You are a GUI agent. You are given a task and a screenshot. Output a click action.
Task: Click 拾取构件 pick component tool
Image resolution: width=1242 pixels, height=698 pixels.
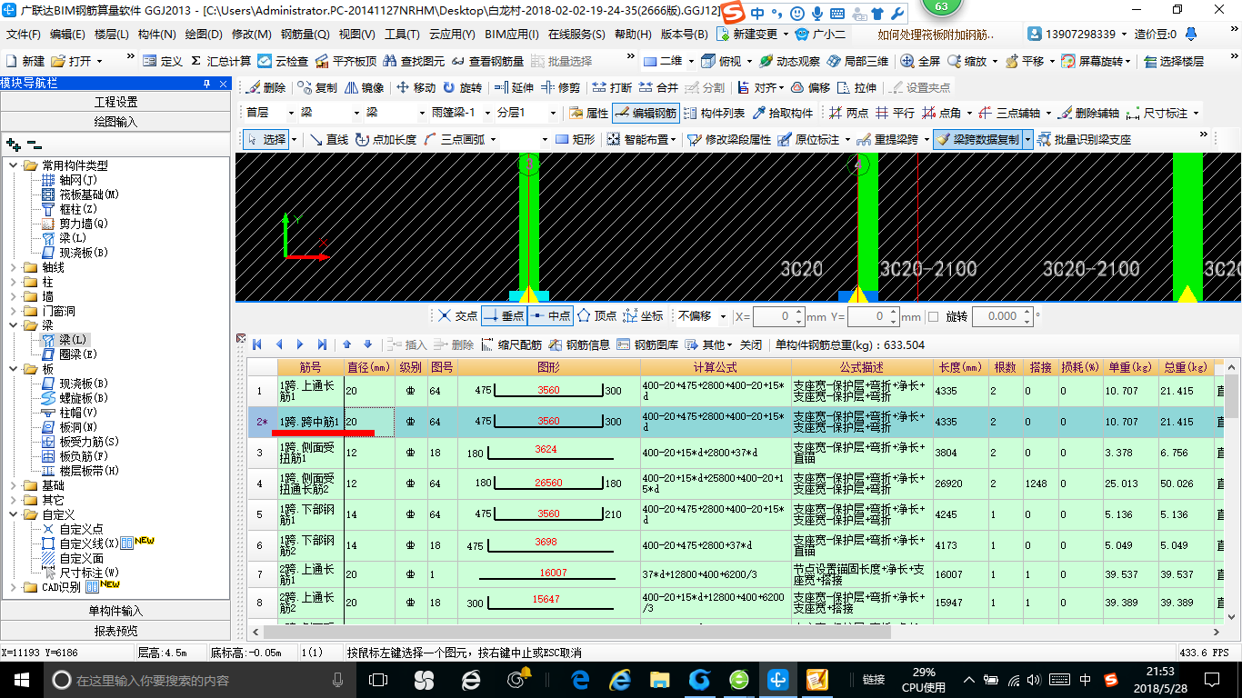[x=782, y=114]
